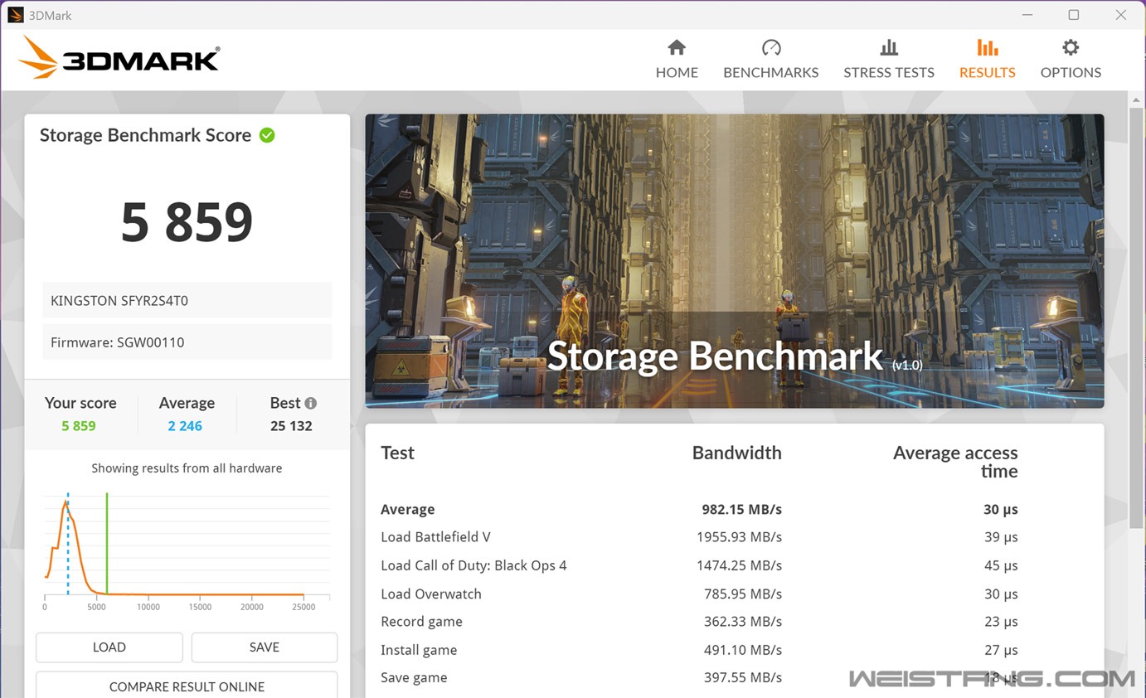Select the RESULTS tab
Viewport: 1146px width, 698px height.
[x=987, y=60]
